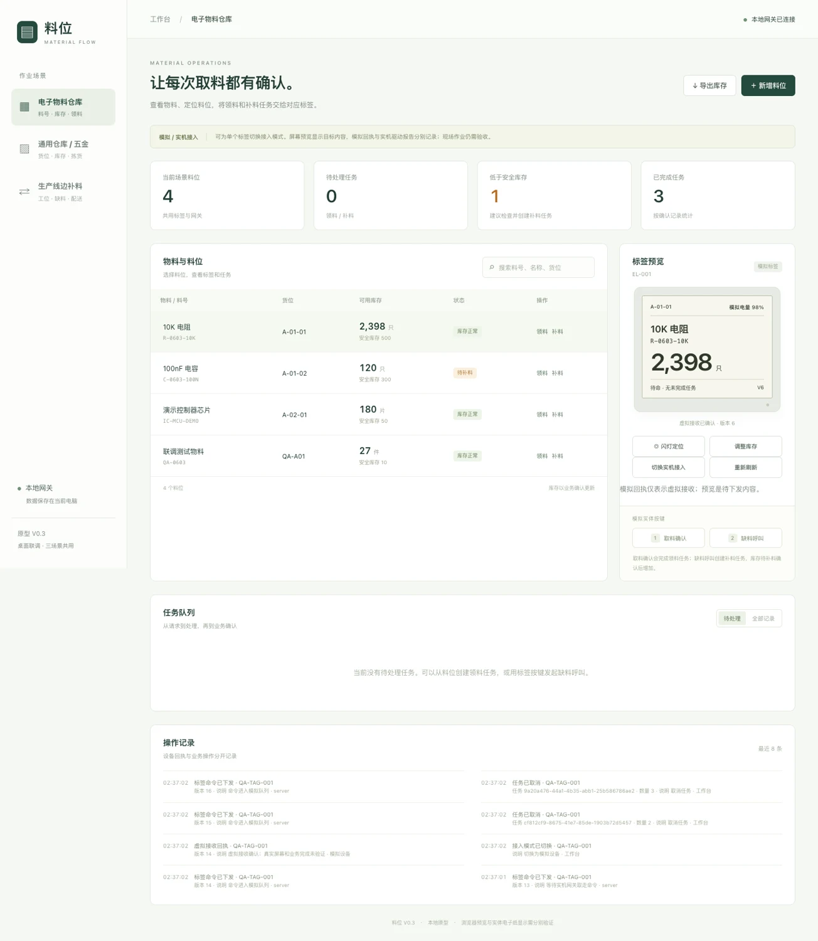Screen dimensions: 818x941
Task: Switch task queue to 待处理 tab
Action: [732, 619]
